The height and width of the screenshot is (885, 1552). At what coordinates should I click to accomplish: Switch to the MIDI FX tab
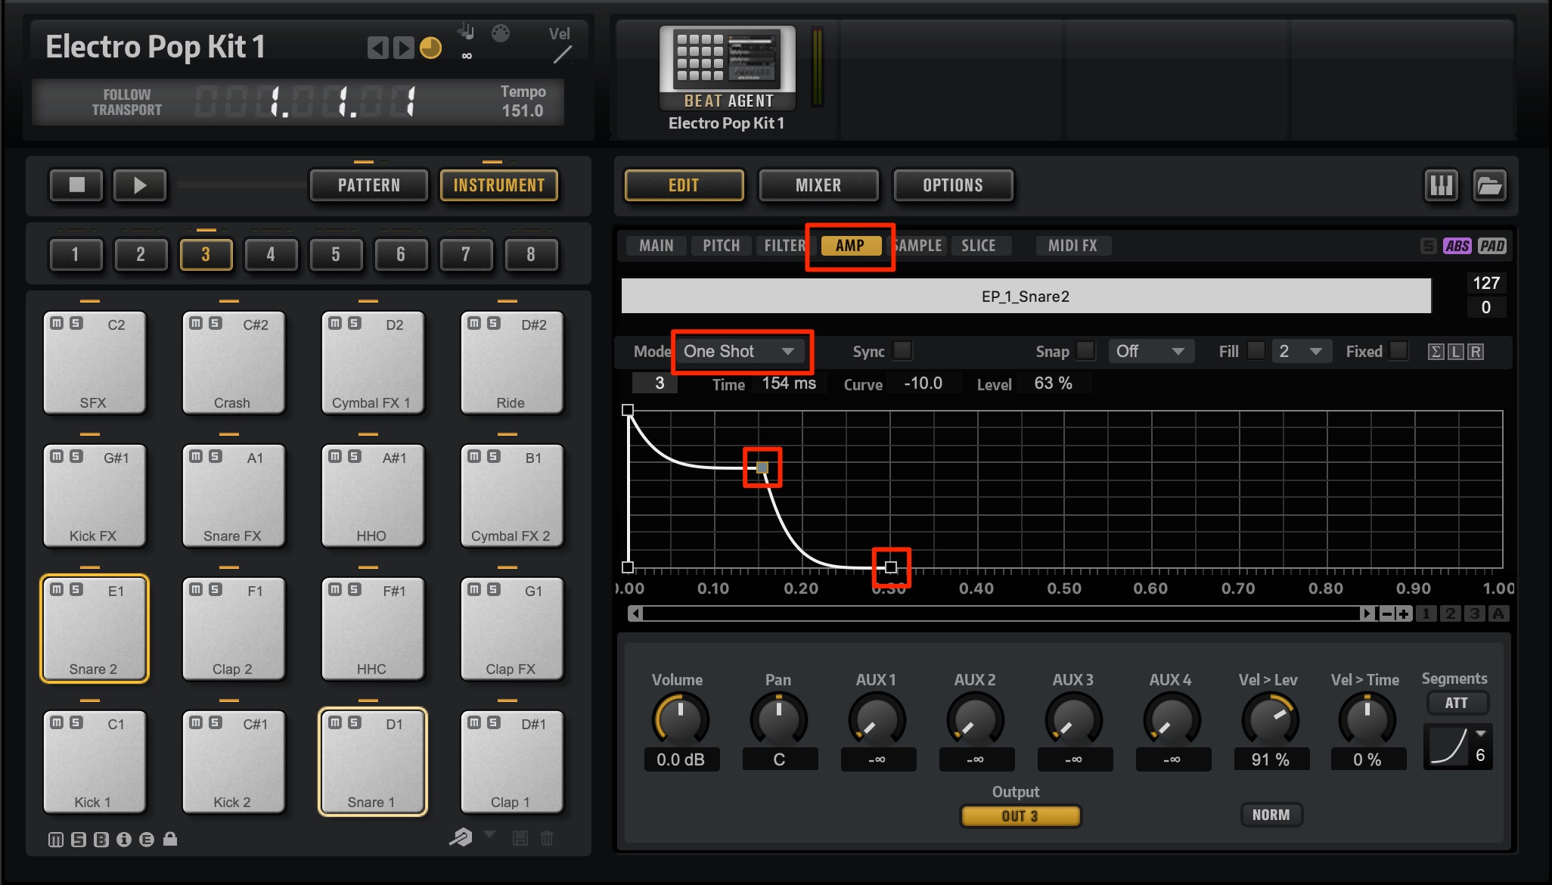(1072, 246)
